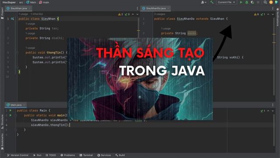Open Search Everywhere magnifier icon
280x158 pixels.
coord(265,2)
